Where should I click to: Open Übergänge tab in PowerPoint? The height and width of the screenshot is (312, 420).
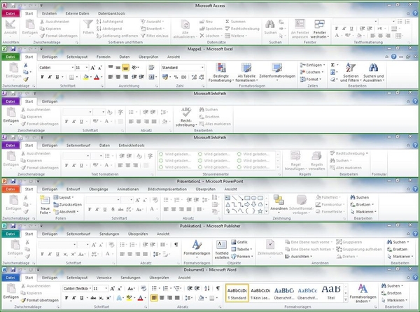coord(98,189)
